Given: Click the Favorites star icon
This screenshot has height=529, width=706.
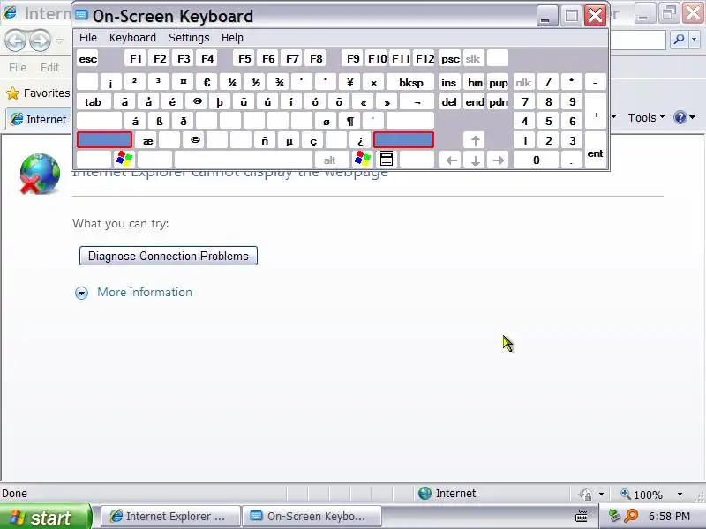Looking at the screenshot, I should [12, 93].
